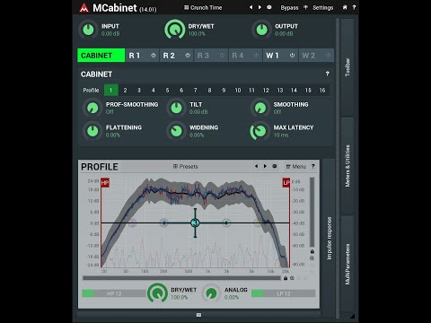Click the SMOOTHING knob
Image resolution: width=431 pixels, height=323 pixels.
260,108
